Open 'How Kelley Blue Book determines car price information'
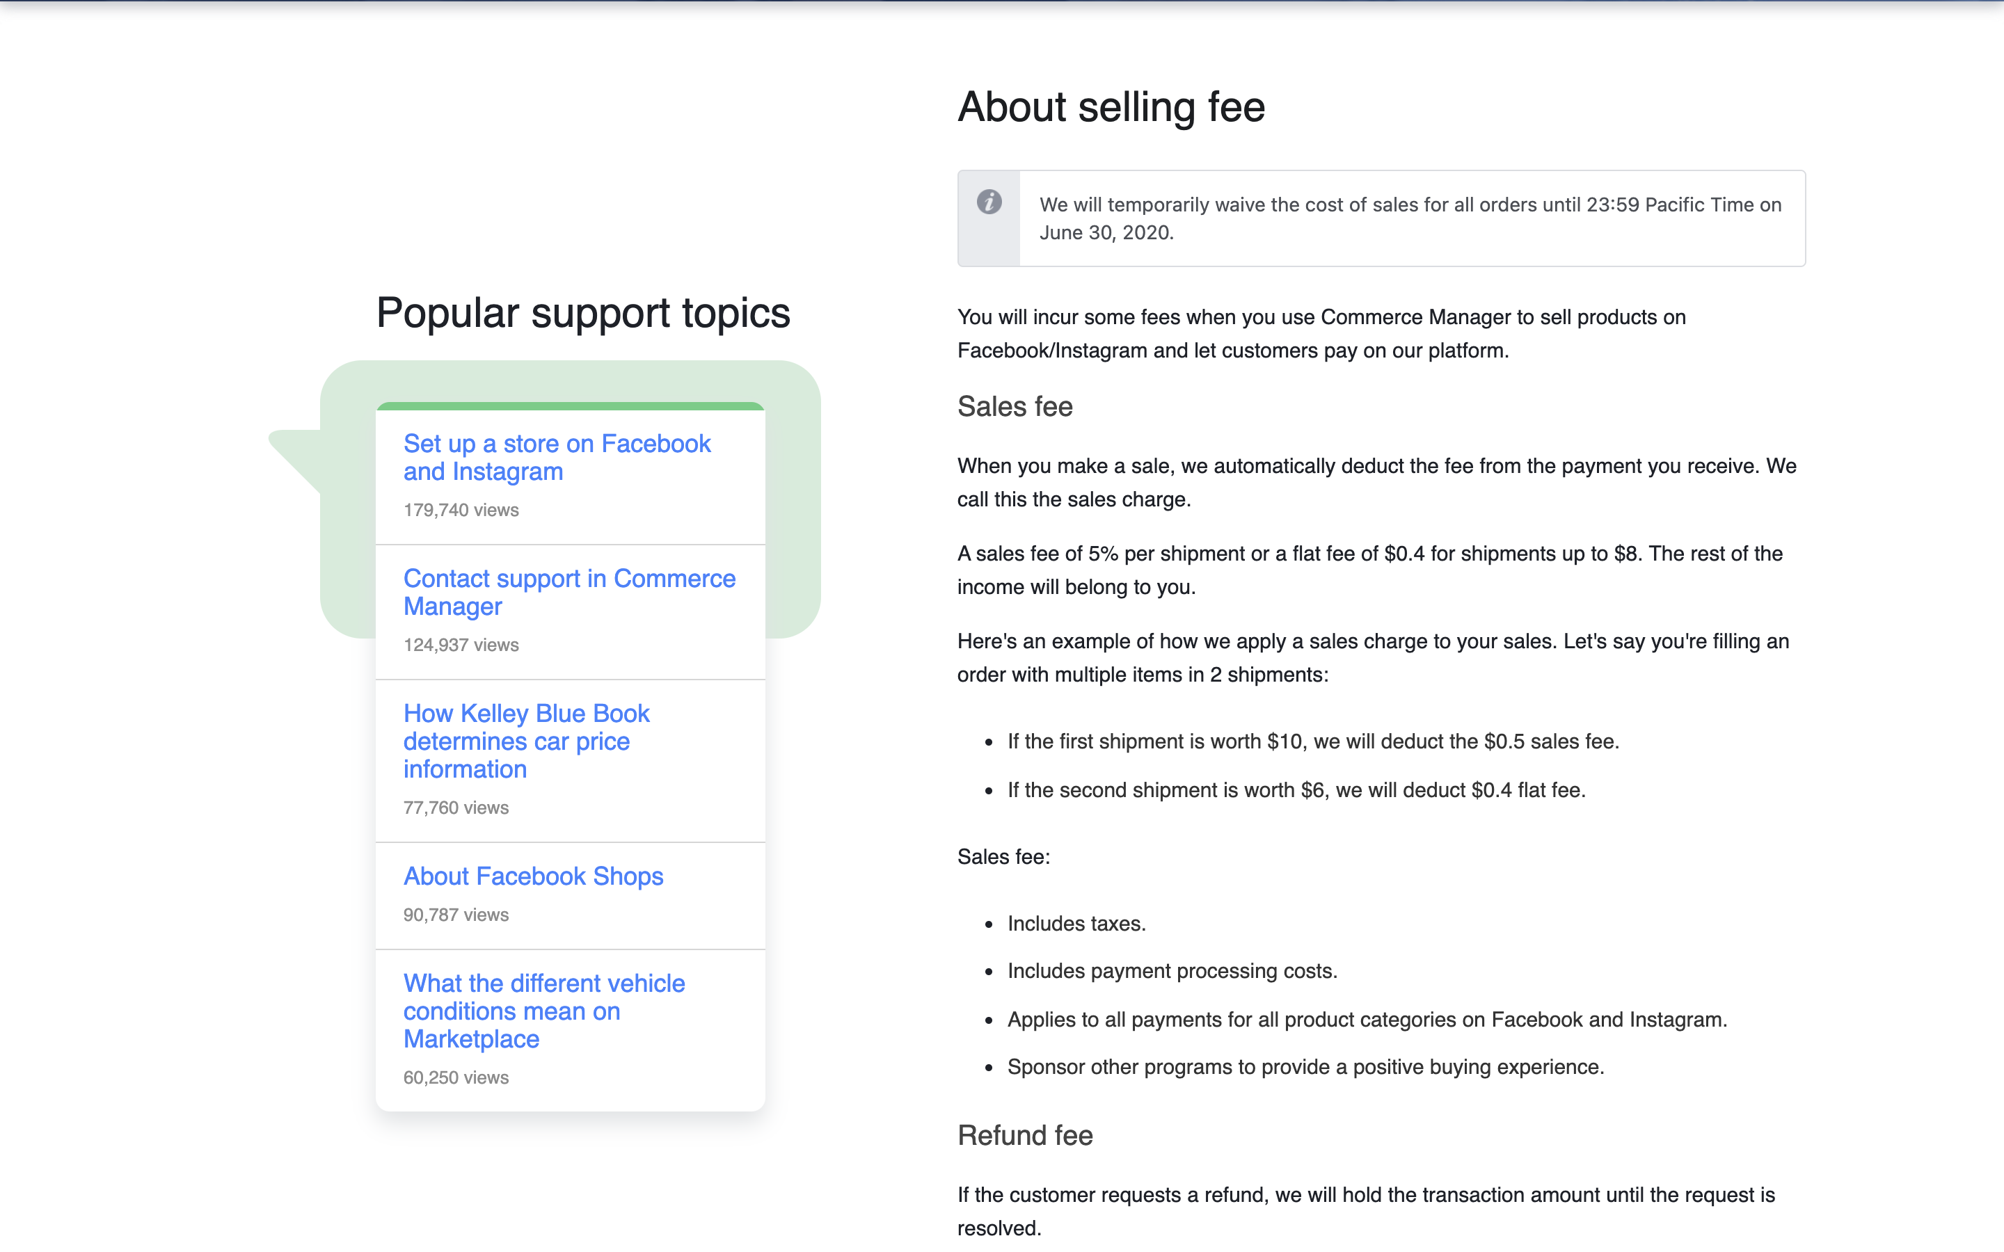The height and width of the screenshot is (1252, 2004). 526,741
